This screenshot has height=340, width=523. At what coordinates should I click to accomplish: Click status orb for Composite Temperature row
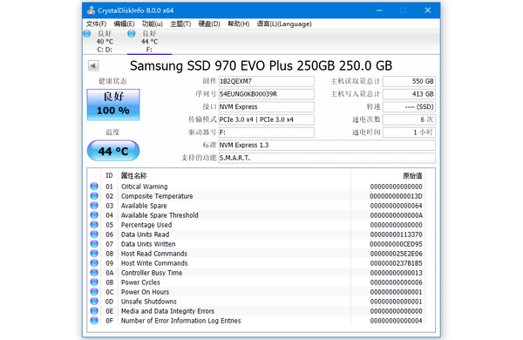click(94, 196)
